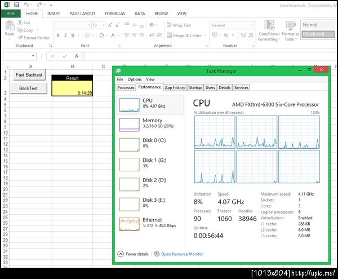
Task: Click Decrease Decimal icon
Action: (x=251, y=35)
